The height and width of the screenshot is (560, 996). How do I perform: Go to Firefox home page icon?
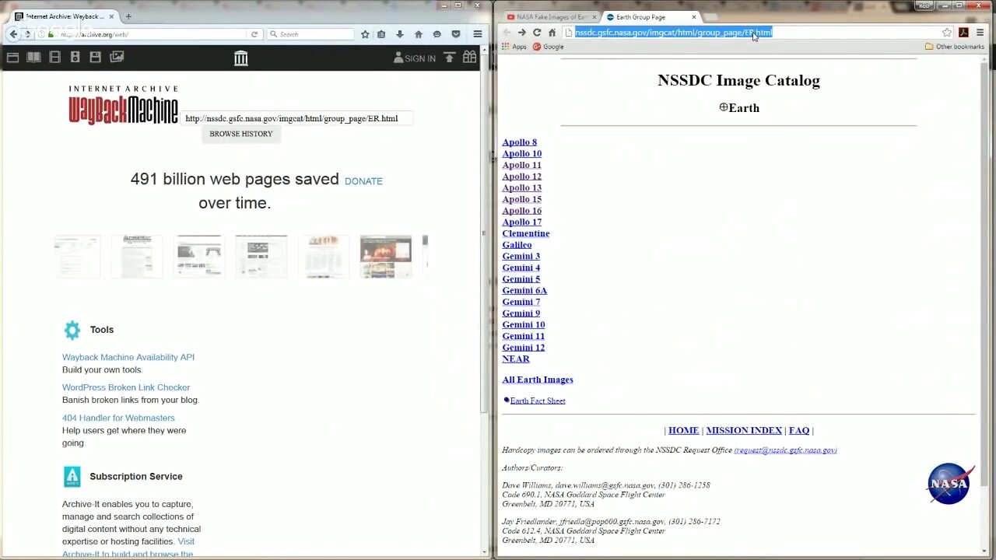419,34
